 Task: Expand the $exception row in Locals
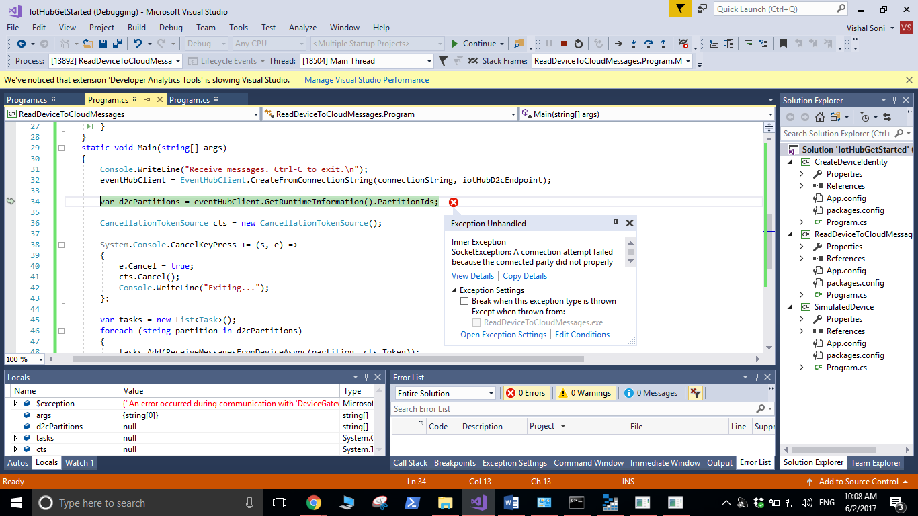pos(15,404)
